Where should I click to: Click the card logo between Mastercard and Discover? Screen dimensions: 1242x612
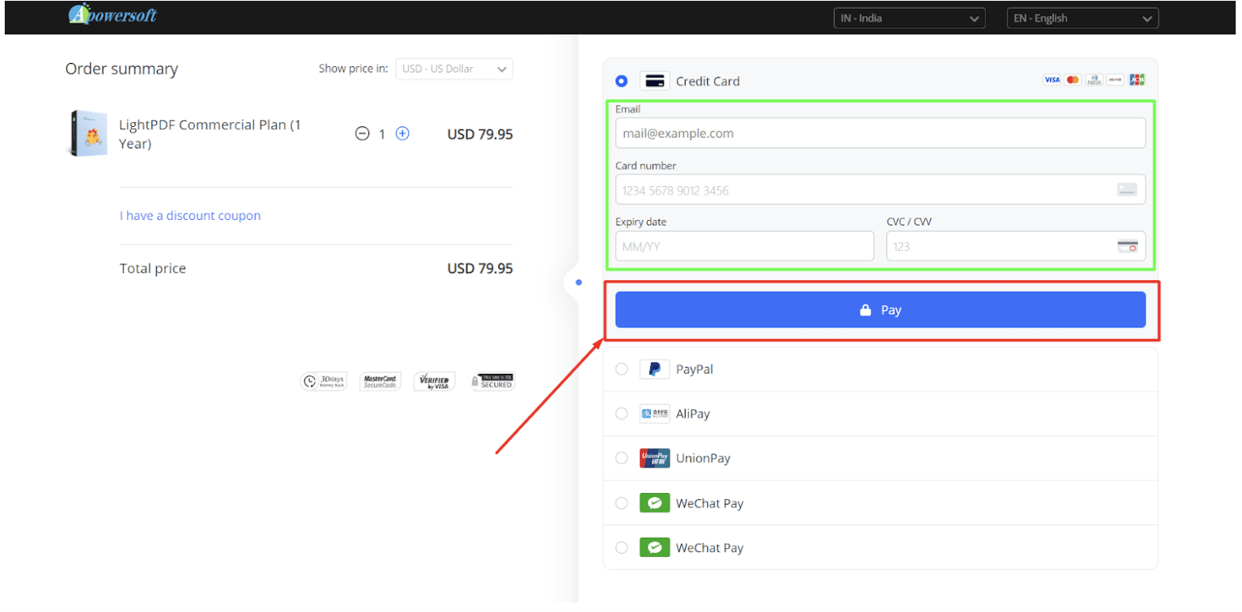click(1094, 80)
